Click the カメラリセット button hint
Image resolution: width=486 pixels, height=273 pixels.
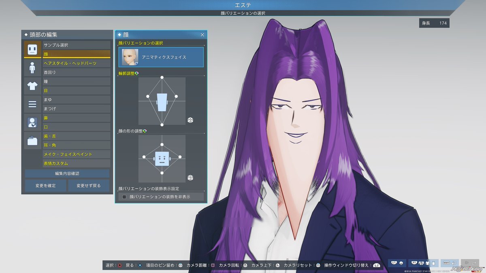[x=302, y=265]
